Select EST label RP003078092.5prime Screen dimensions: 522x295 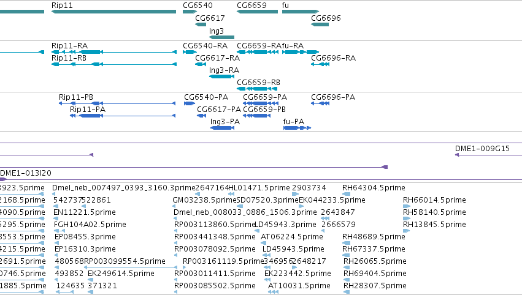click(x=215, y=249)
